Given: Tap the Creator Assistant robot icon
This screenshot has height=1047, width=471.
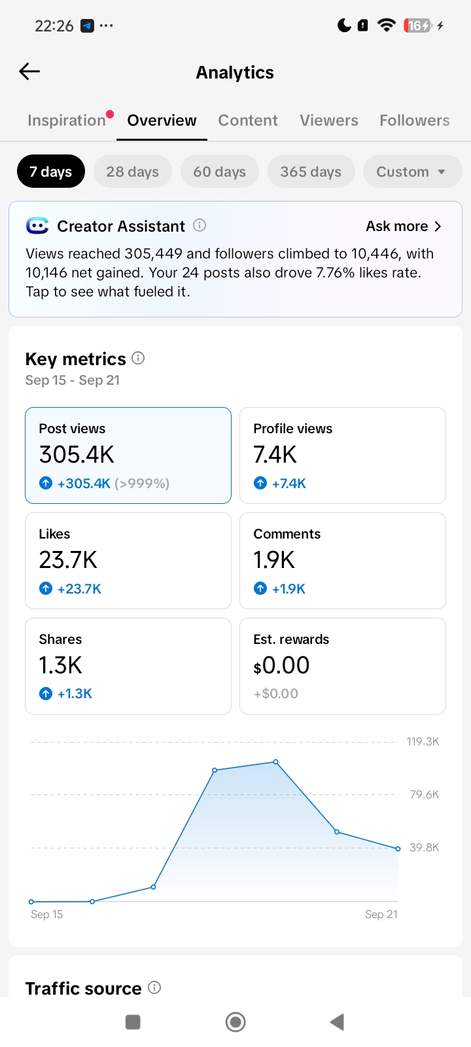Looking at the screenshot, I should tap(37, 226).
